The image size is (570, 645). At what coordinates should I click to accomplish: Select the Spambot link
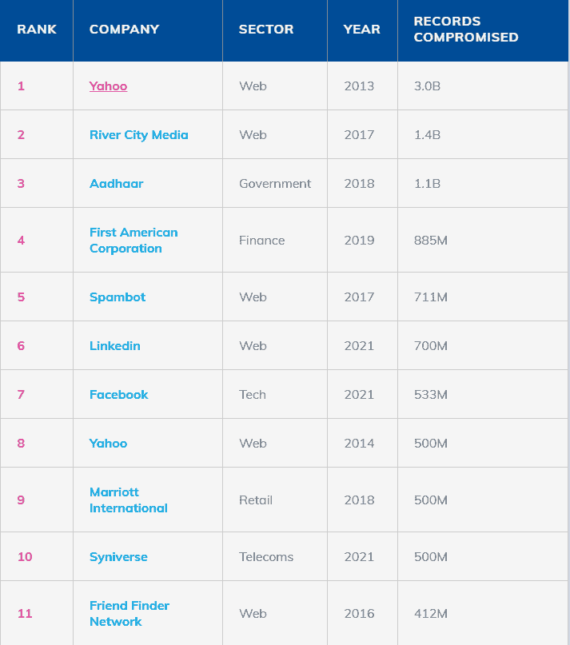[118, 297]
